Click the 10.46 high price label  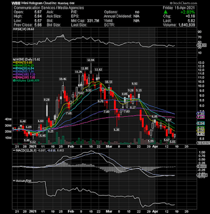point(63,79)
